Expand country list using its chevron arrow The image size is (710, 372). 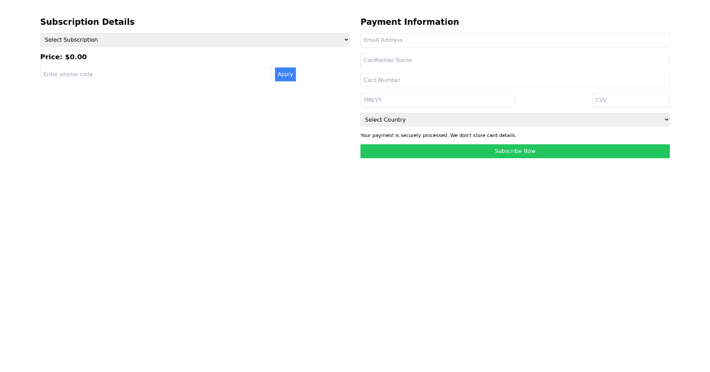(x=665, y=119)
